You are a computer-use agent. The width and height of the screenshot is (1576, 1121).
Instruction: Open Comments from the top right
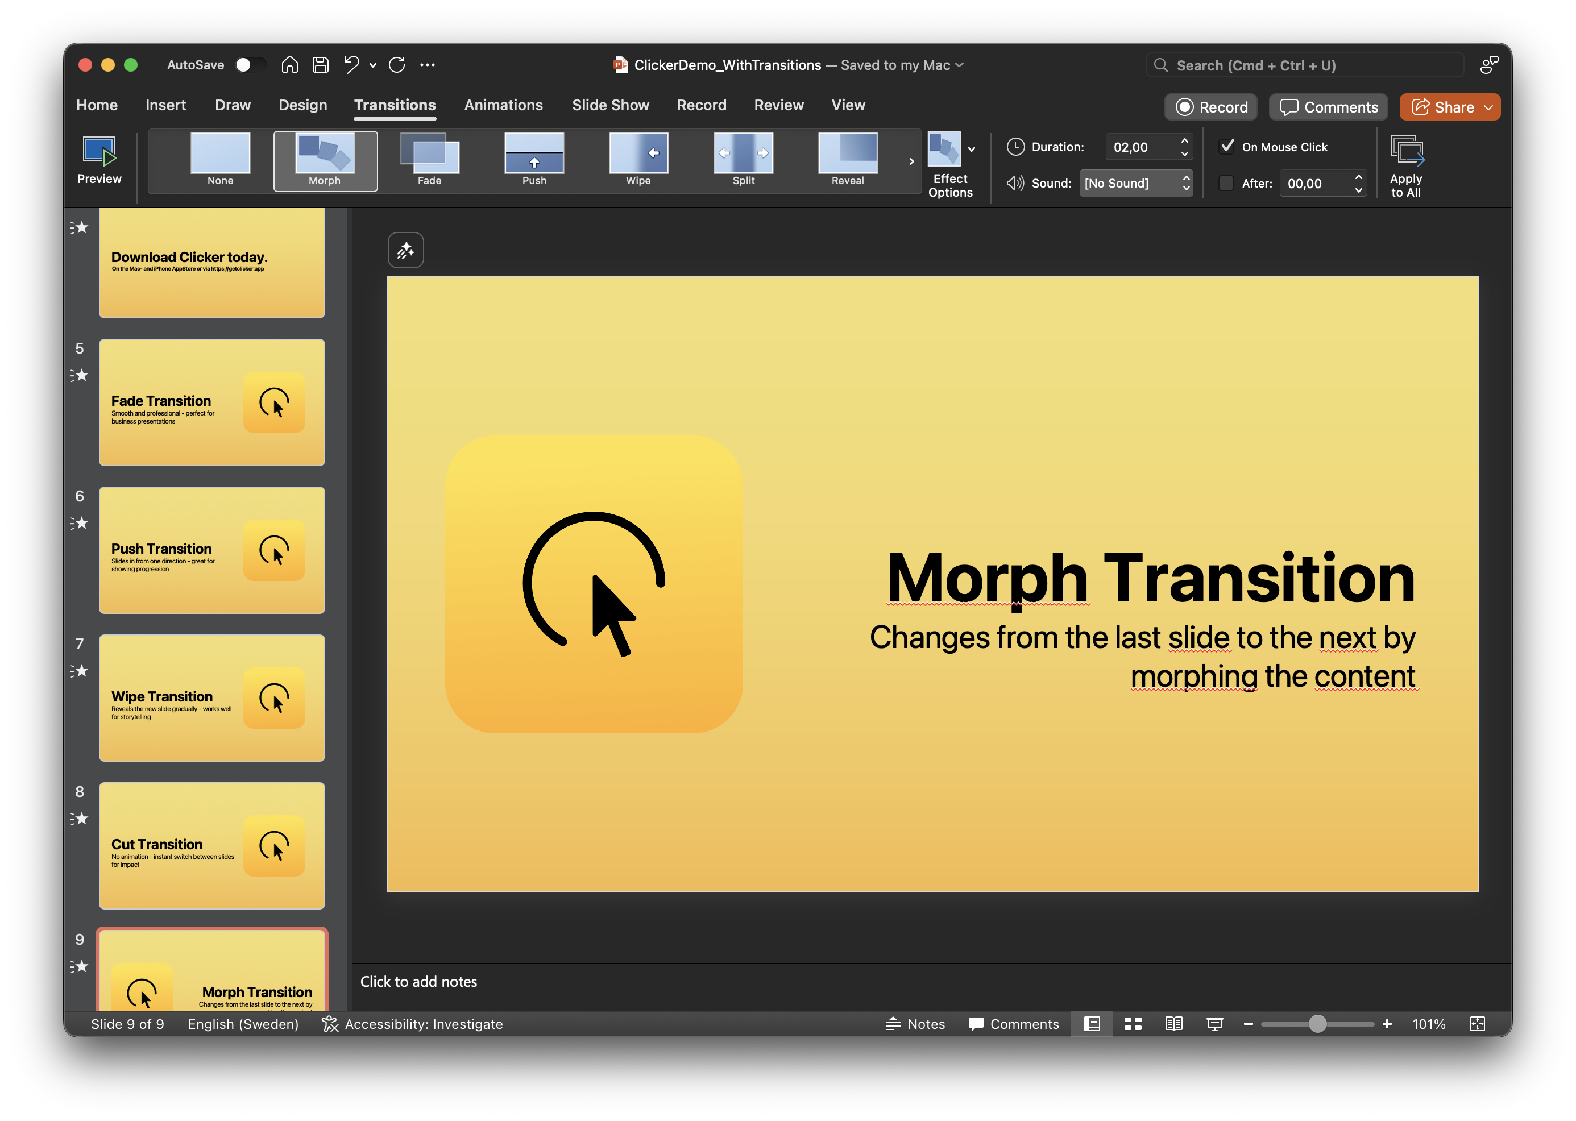point(1328,106)
